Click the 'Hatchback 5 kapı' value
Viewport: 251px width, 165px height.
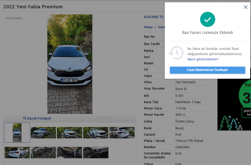pos(188,102)
